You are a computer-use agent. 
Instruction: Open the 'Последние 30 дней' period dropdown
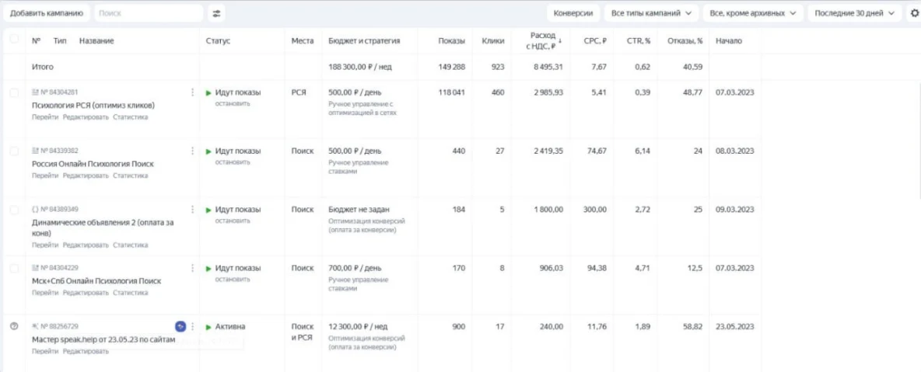855,13
